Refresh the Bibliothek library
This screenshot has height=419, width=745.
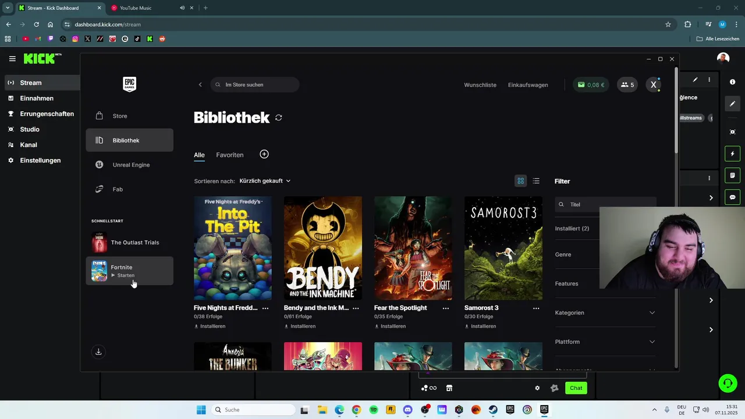[x=279, y=118]
